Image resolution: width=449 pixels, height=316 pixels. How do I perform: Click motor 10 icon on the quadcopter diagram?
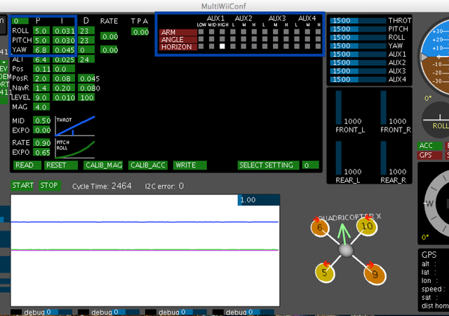367,226
